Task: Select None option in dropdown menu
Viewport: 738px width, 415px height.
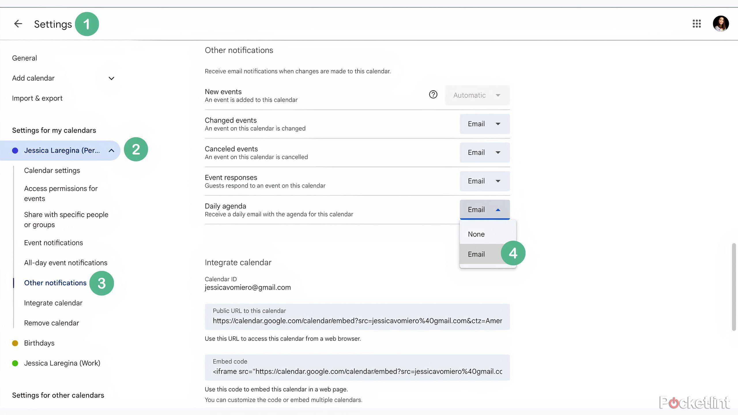Action: [x=477, y=234]
